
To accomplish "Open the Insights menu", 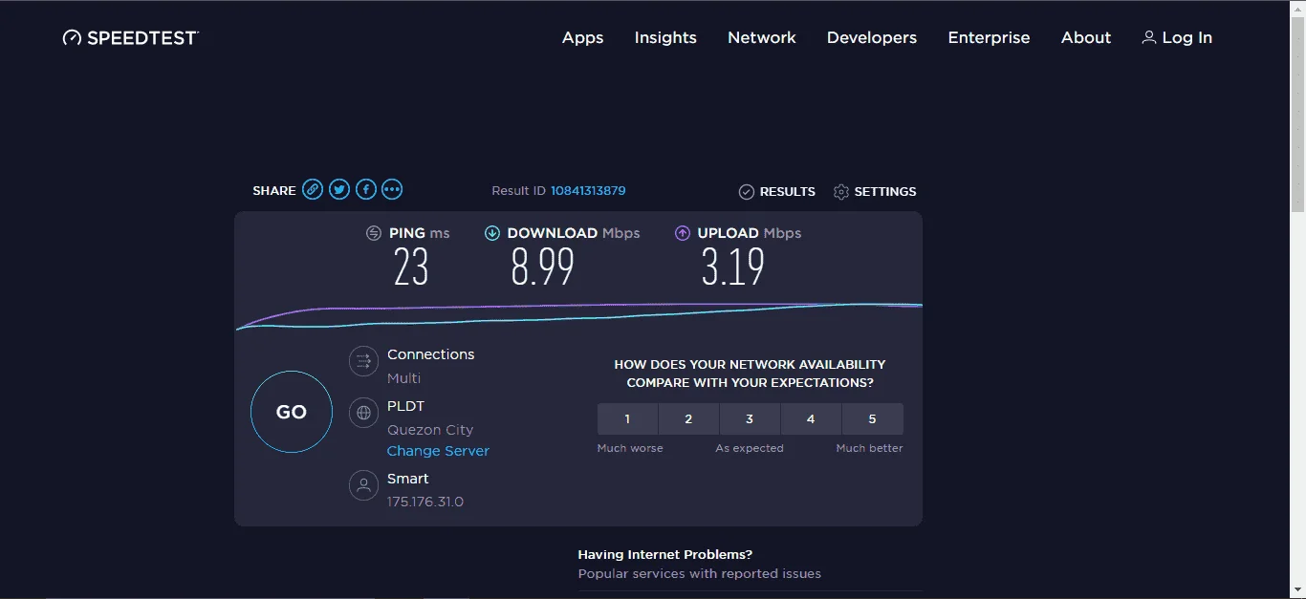I will (665, 38).
